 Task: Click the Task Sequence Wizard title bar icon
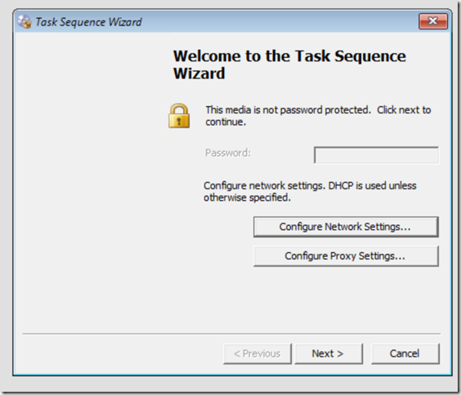tap(24, 22)
